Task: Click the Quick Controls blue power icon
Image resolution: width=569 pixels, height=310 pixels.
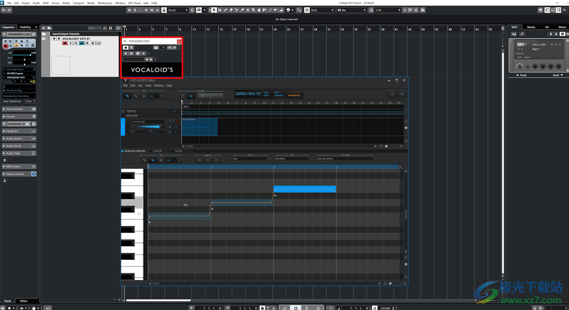Action: [34, 174]
